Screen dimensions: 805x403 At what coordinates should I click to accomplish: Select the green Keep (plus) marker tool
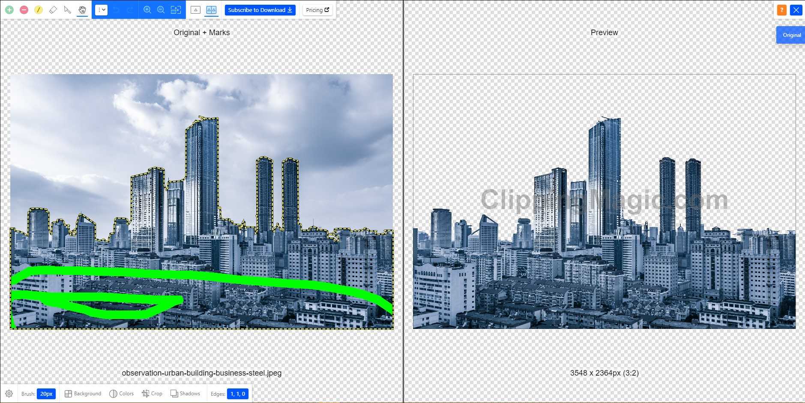9,10
